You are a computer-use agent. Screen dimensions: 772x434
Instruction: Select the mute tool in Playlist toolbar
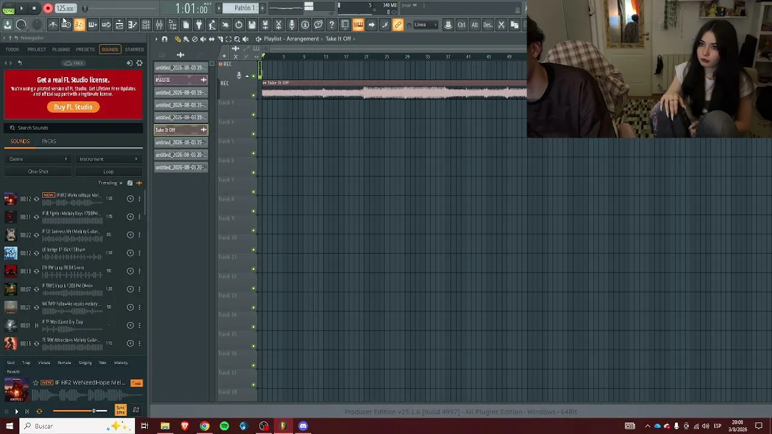coord(203,39)
